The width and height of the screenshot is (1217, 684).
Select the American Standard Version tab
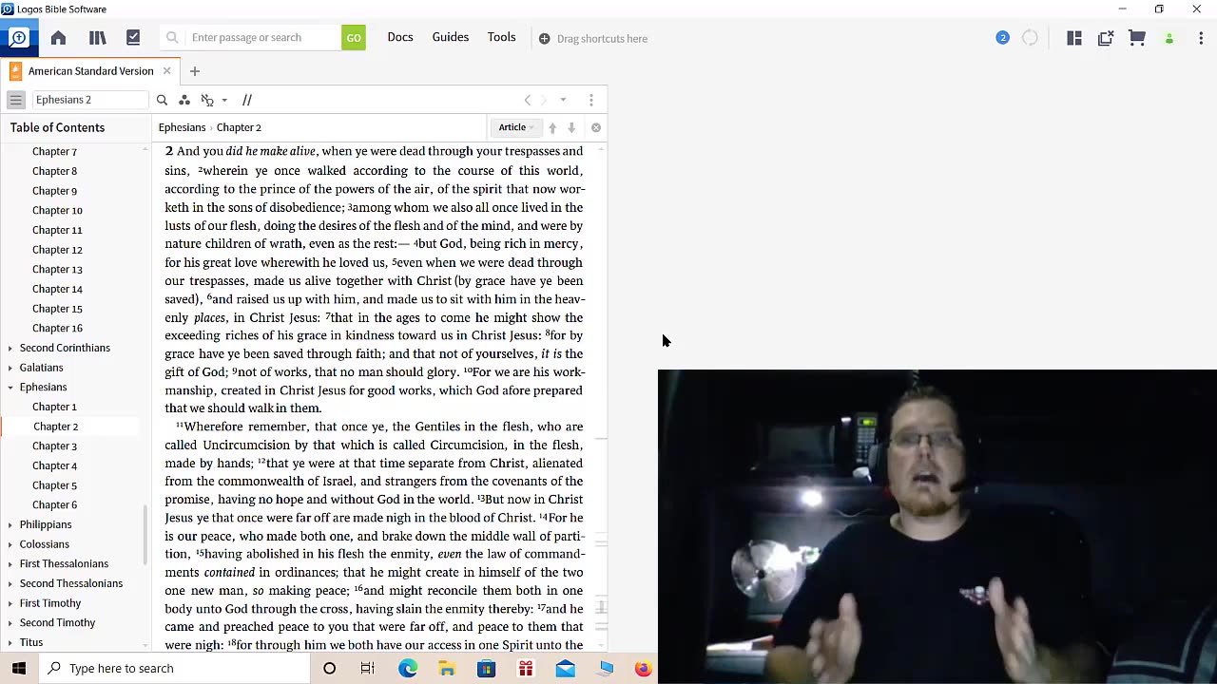(x=90, y=71)
